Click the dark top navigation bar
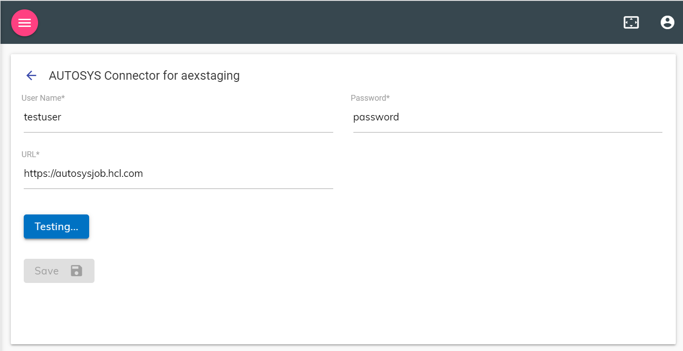This screenshot has height=351, width=683. click(x=340, y=22)
